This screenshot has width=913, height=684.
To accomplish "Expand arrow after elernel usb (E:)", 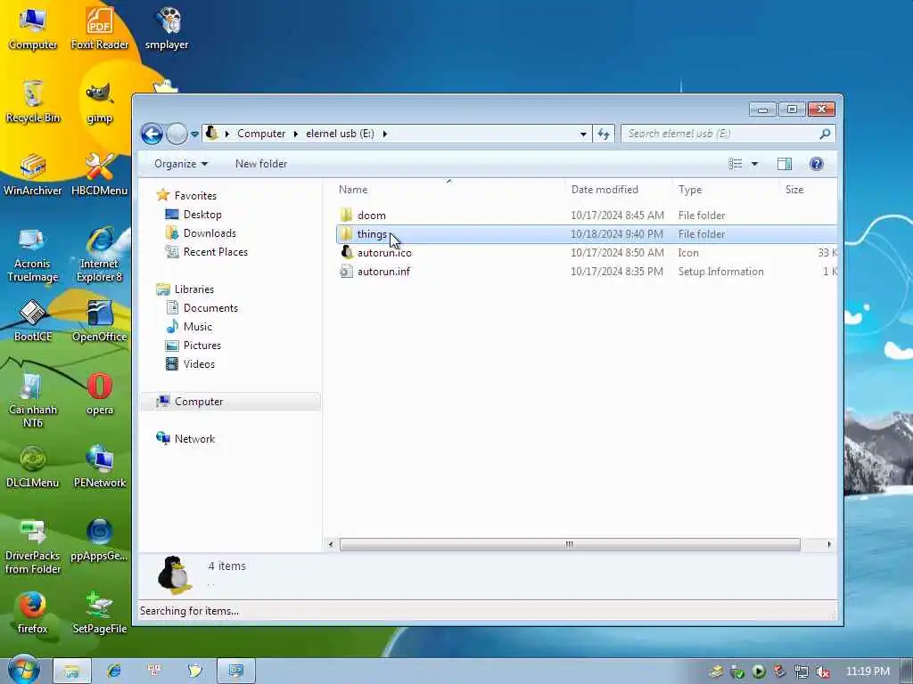I will (385, 134).
